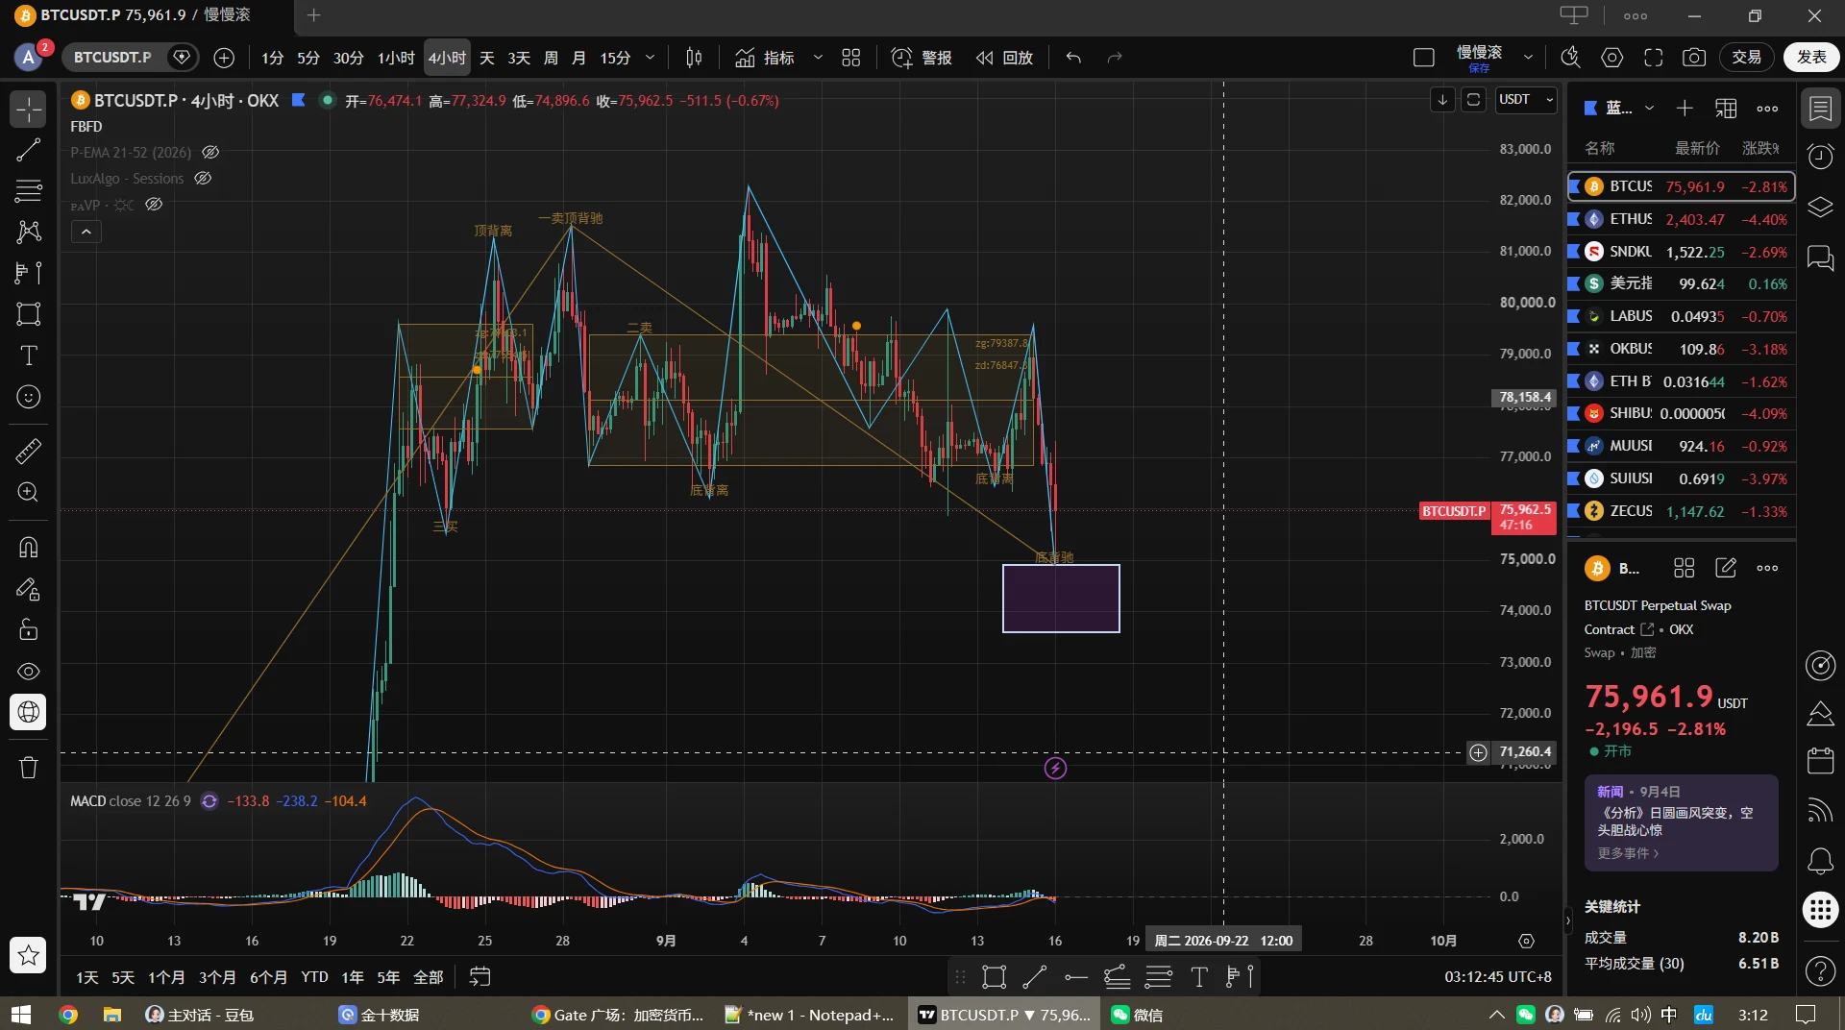1845x1030 pixels.
Task: Toggle visibility of P-EMA 21-52 indicator
Action: 210,153
